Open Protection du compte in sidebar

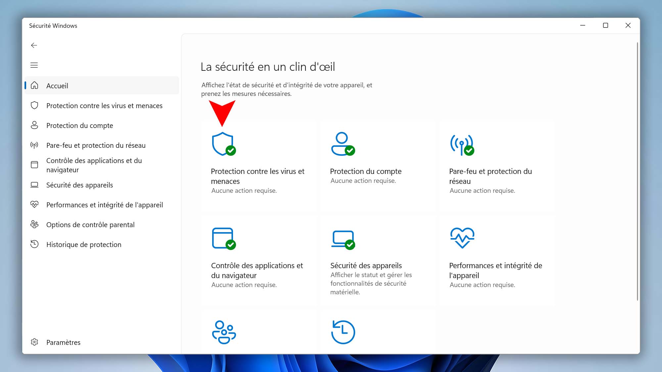point(102,125)
